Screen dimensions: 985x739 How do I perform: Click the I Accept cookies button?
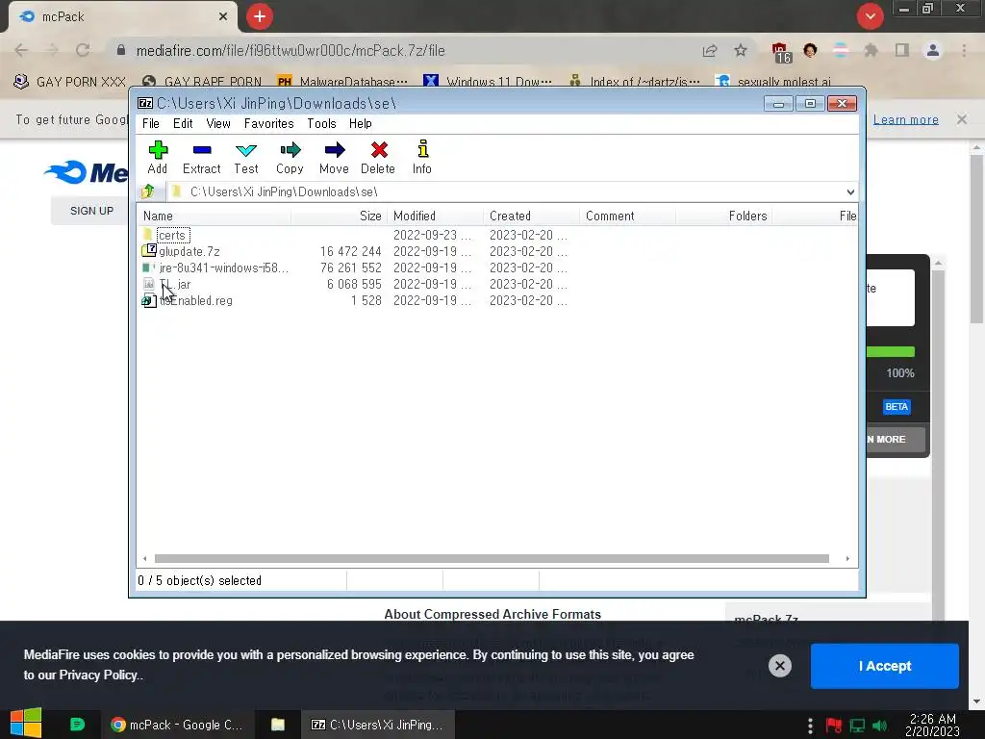click(x=885, y=666)
